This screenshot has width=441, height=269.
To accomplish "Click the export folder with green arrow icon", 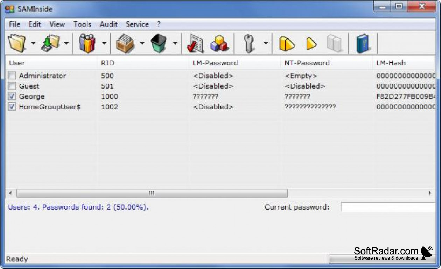I will (x=50, y=43).
